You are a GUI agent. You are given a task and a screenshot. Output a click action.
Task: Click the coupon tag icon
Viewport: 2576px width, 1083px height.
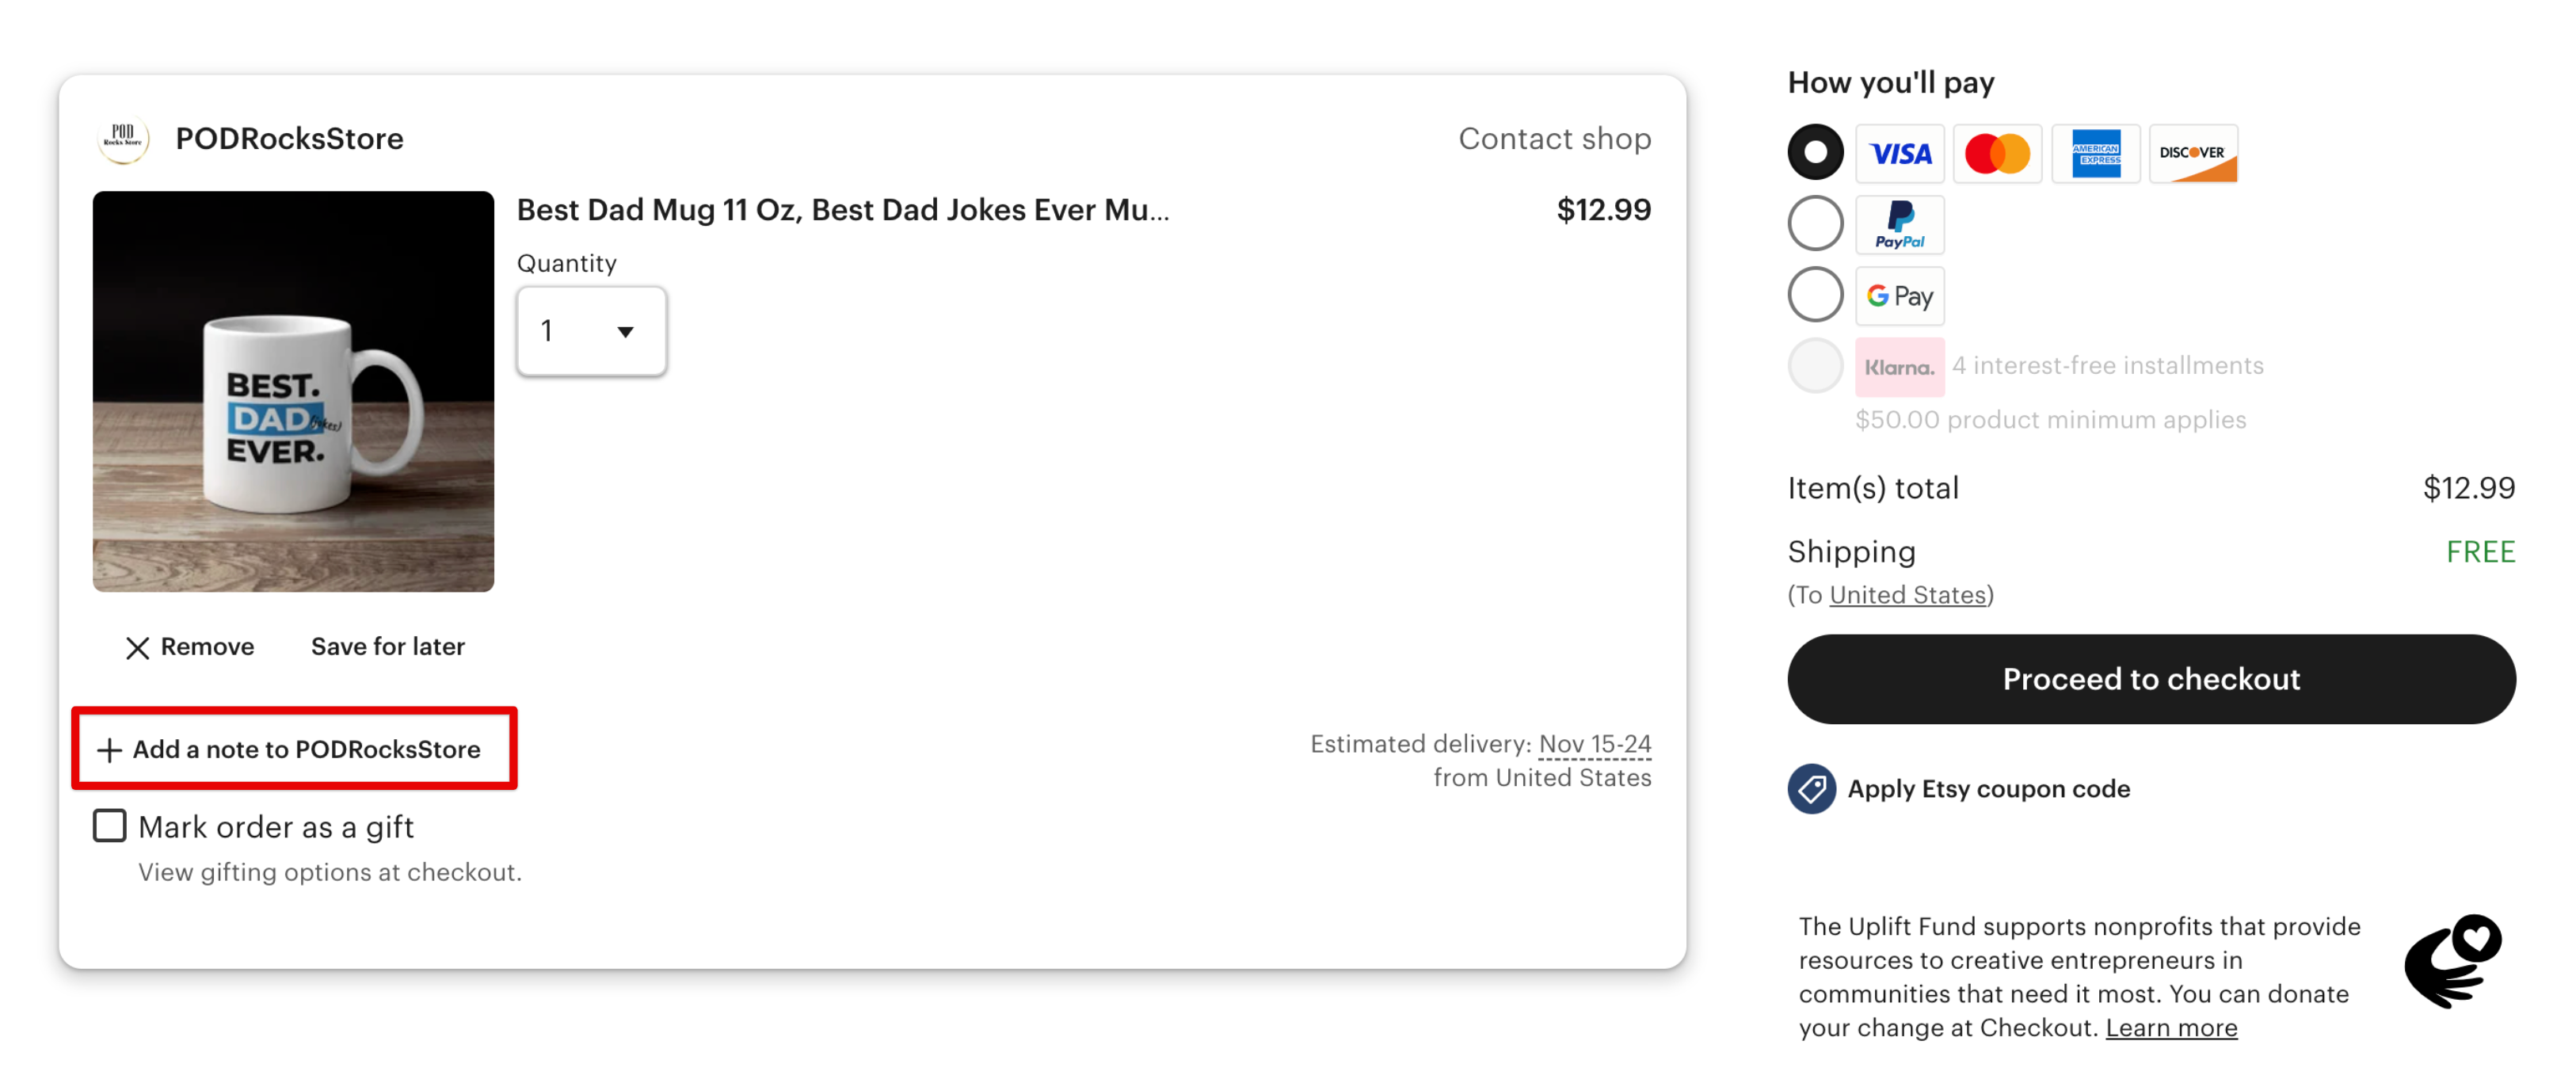point(1812,789)
